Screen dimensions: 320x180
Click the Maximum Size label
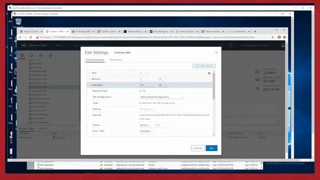click(100, 91)
